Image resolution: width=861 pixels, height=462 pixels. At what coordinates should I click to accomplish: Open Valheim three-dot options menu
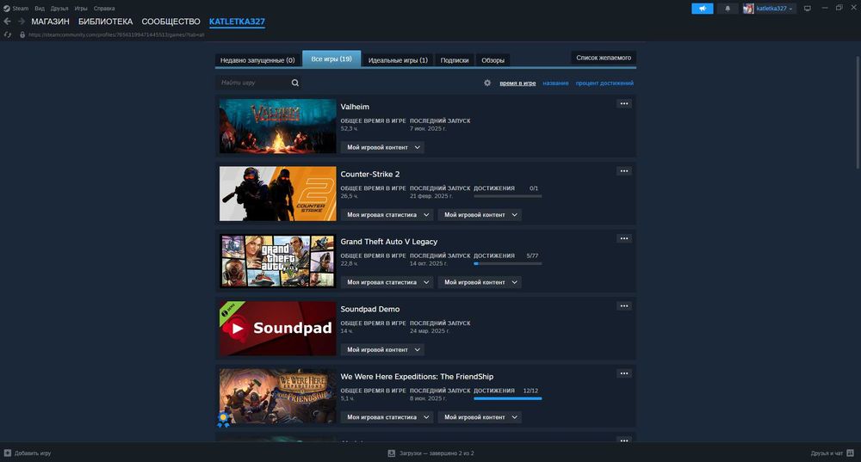[623, 104]
